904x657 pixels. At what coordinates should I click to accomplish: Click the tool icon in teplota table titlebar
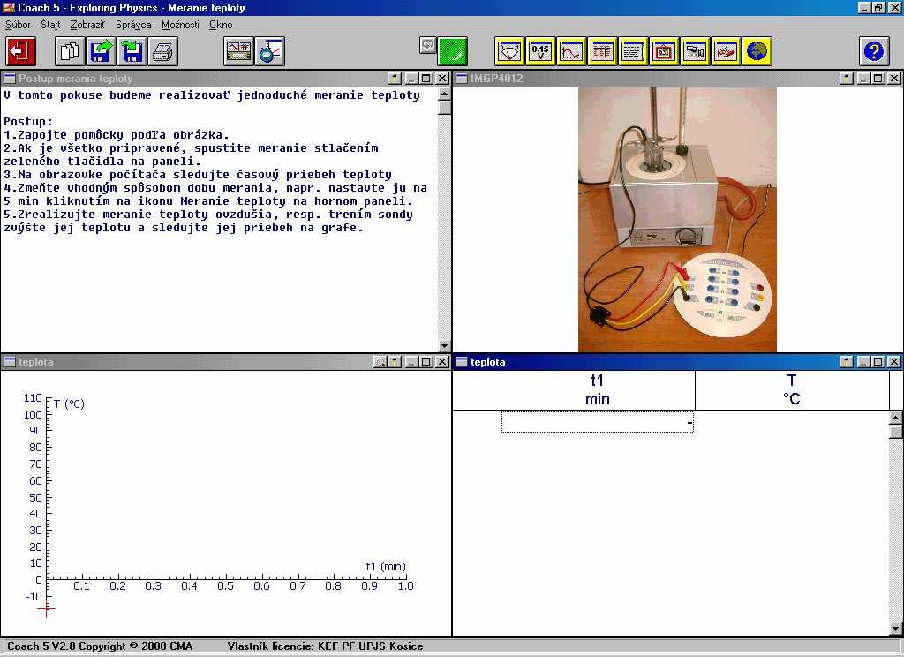847,362
